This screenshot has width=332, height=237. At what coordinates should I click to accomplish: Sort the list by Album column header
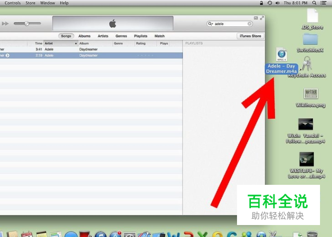[95, 43]
